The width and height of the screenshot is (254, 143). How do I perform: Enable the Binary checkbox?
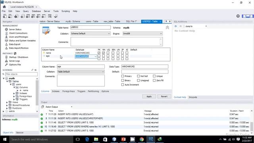coord(123,80)
